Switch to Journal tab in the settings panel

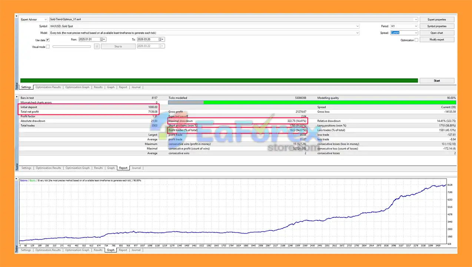point(136,88)
